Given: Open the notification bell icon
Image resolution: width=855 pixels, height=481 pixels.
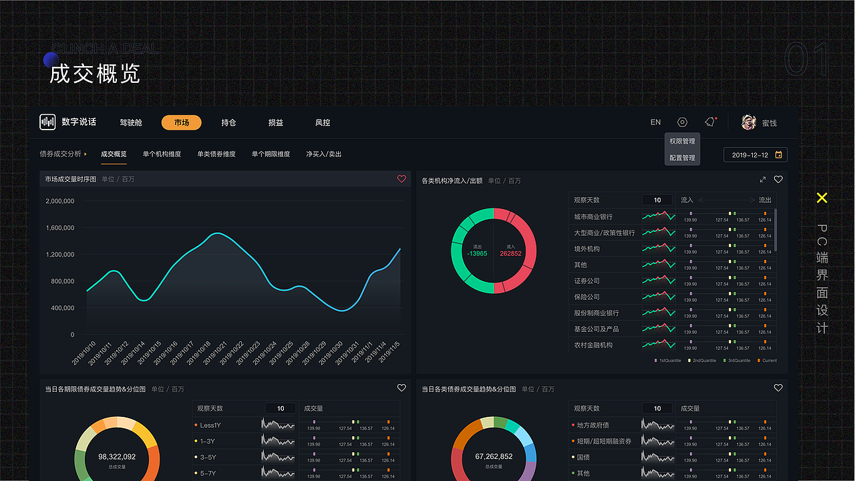Looking at the screenshot, I should click(710, 122).
